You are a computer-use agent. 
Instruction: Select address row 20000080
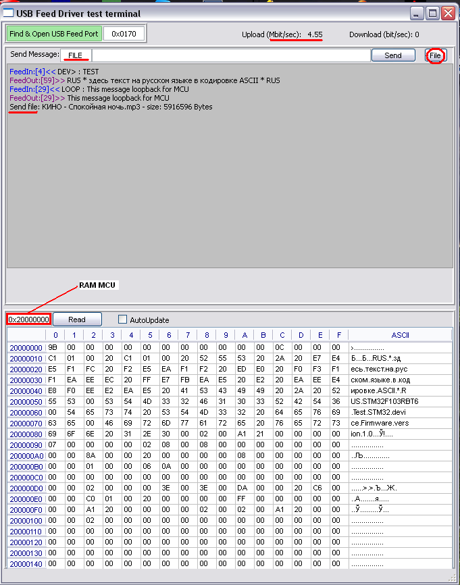(26, 434)
